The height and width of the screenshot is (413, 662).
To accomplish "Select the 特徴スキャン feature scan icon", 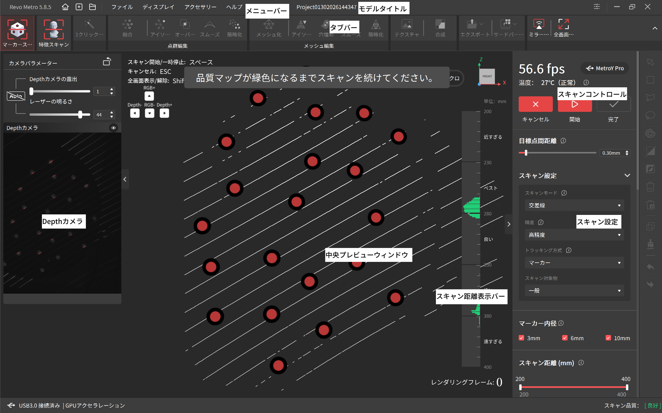I will coord(54,29).
